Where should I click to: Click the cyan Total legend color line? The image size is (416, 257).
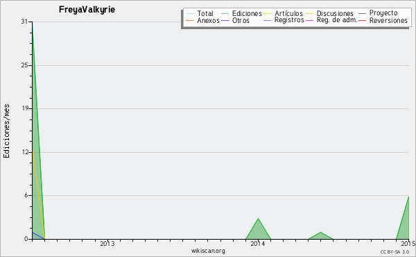(190, 14)
